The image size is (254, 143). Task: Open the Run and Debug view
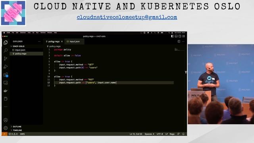(6, 67)
